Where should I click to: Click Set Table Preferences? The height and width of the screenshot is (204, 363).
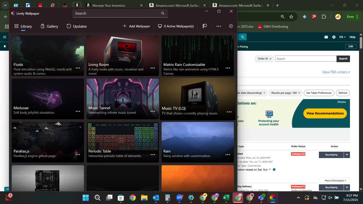click(319, 93)
